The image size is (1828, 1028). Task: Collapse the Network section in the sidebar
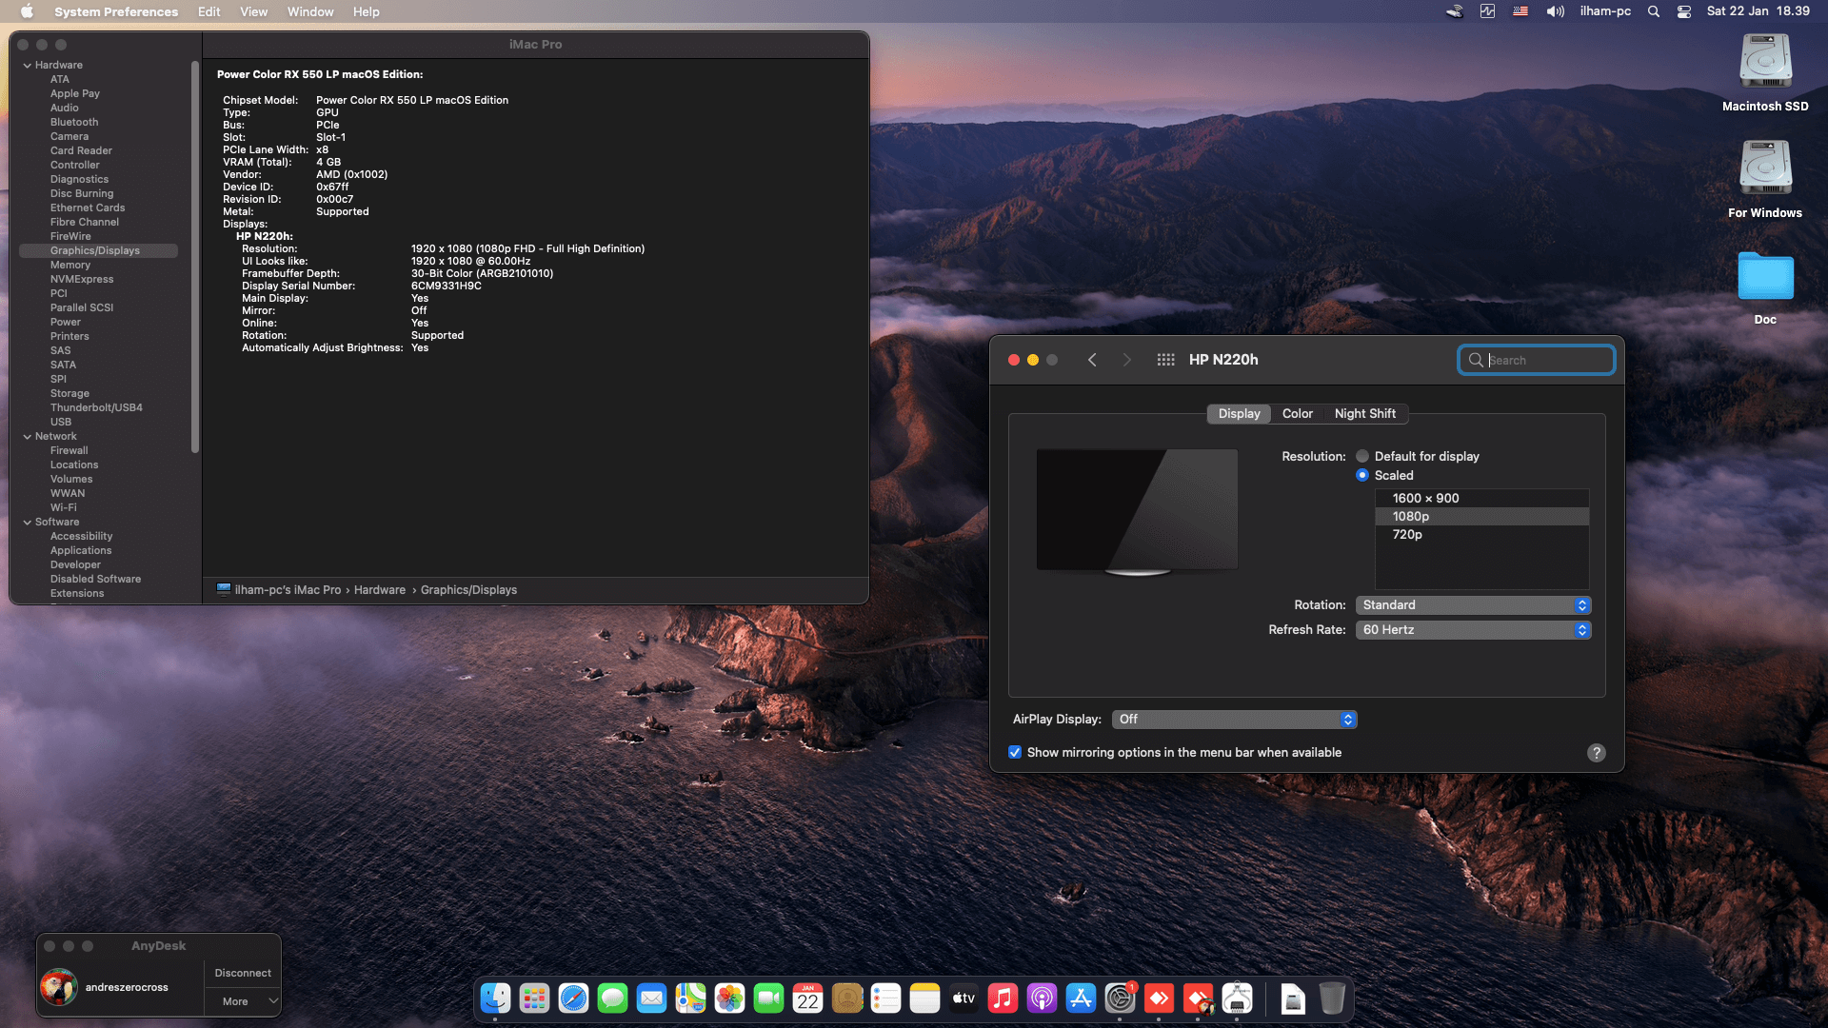point(28,436)
